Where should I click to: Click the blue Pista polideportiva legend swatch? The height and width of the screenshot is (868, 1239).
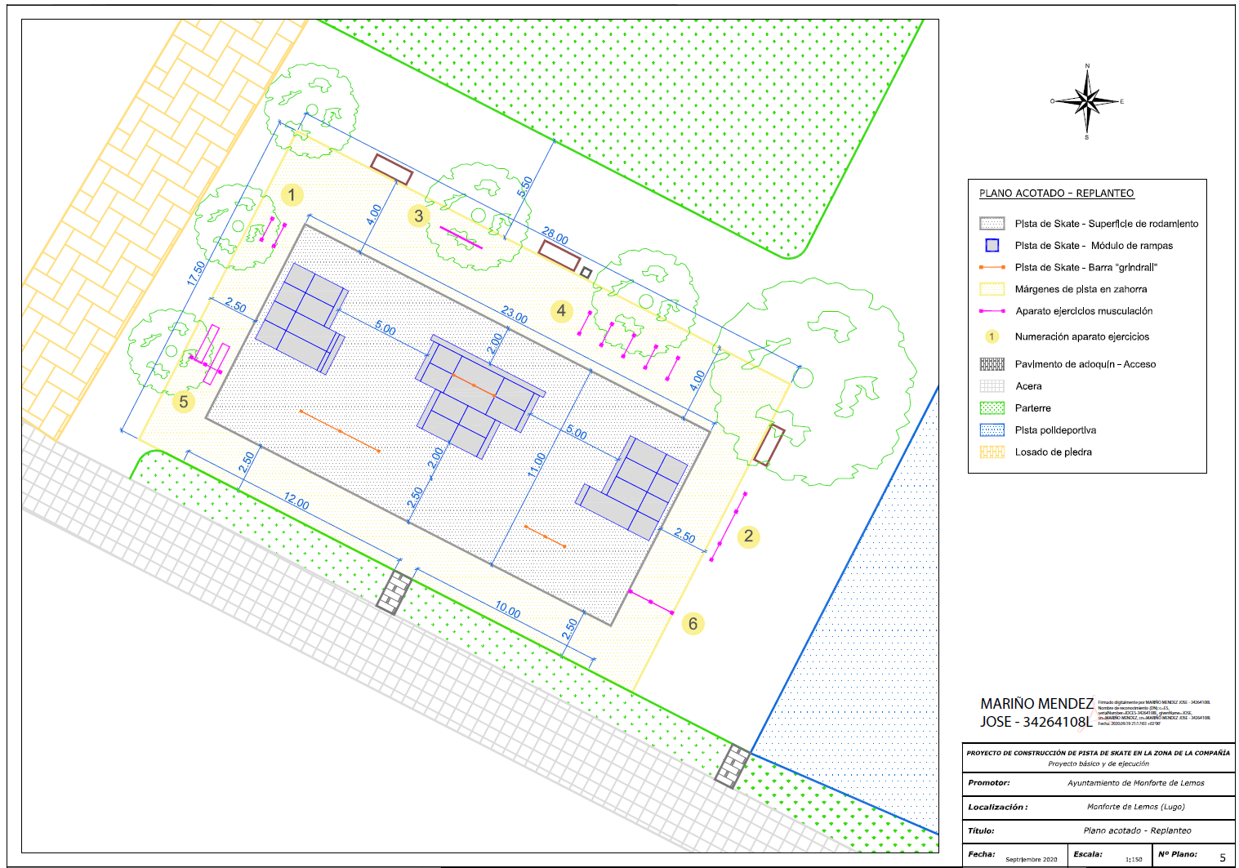(992, 430)
